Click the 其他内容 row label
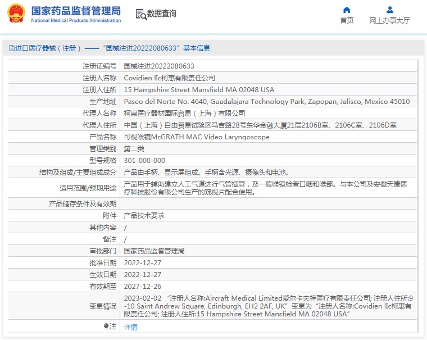This screenshot has height=340, width=427. [103, 228]
